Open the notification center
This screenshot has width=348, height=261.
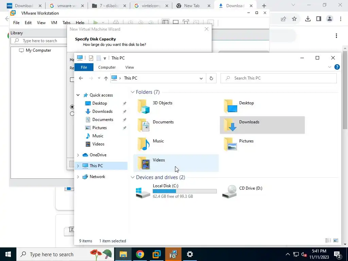click(x=337, y=254)
